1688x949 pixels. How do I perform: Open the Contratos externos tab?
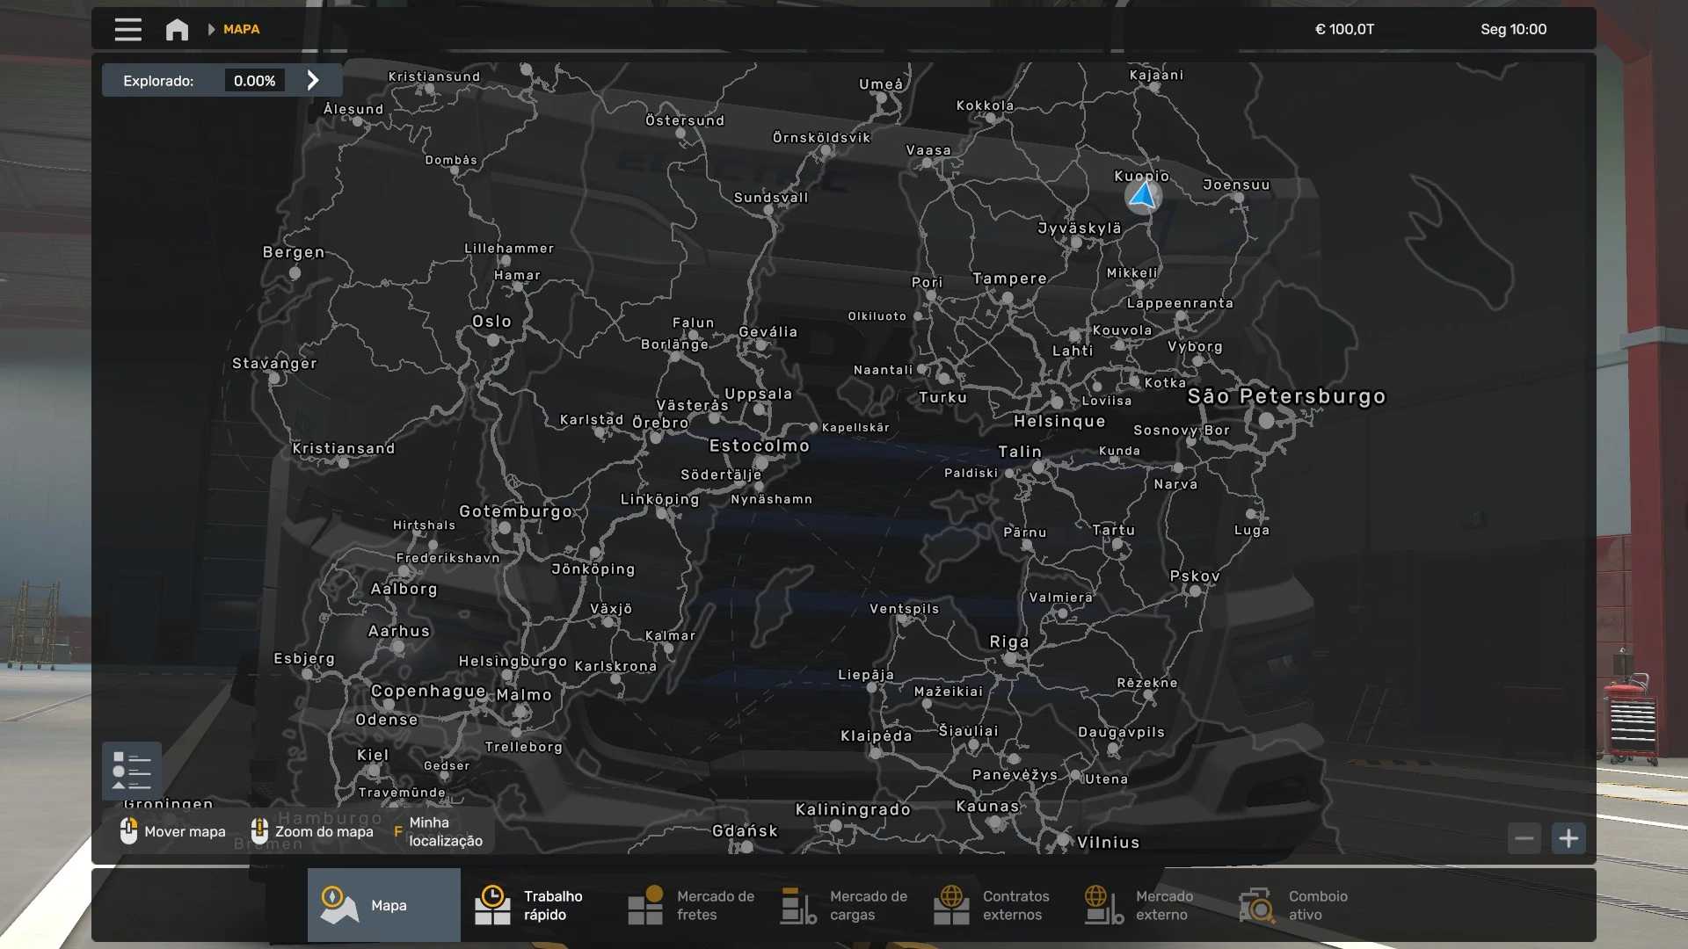pyautogui.click(x=996, y=905)
